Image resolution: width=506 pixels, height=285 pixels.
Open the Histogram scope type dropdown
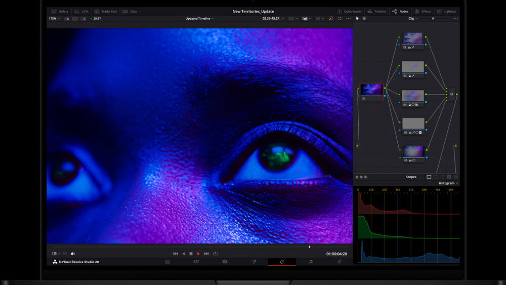pos(448,183)
